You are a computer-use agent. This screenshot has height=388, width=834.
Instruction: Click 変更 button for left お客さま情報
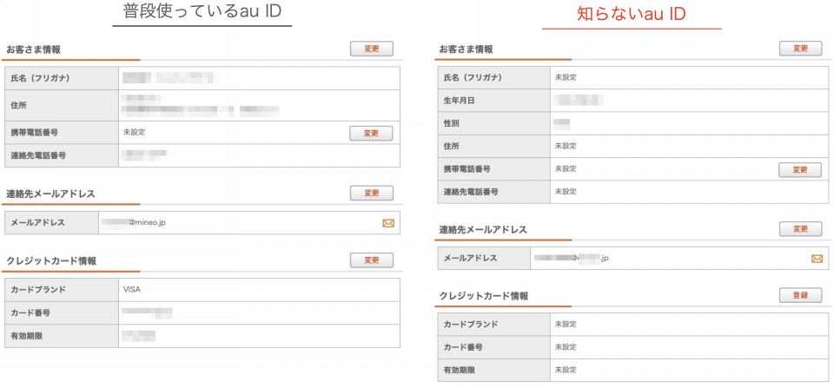pyautogui.click(x=371, y=49)
